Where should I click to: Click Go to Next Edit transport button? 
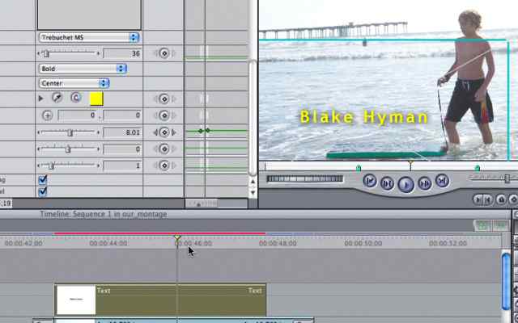[442, 181]
